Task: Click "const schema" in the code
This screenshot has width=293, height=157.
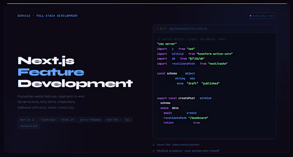Action: [167, 73]
